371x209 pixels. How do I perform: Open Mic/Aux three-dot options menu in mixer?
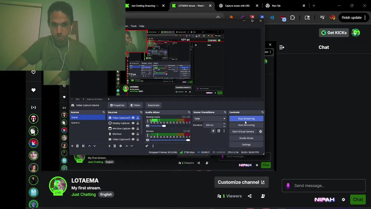[148, 135]
